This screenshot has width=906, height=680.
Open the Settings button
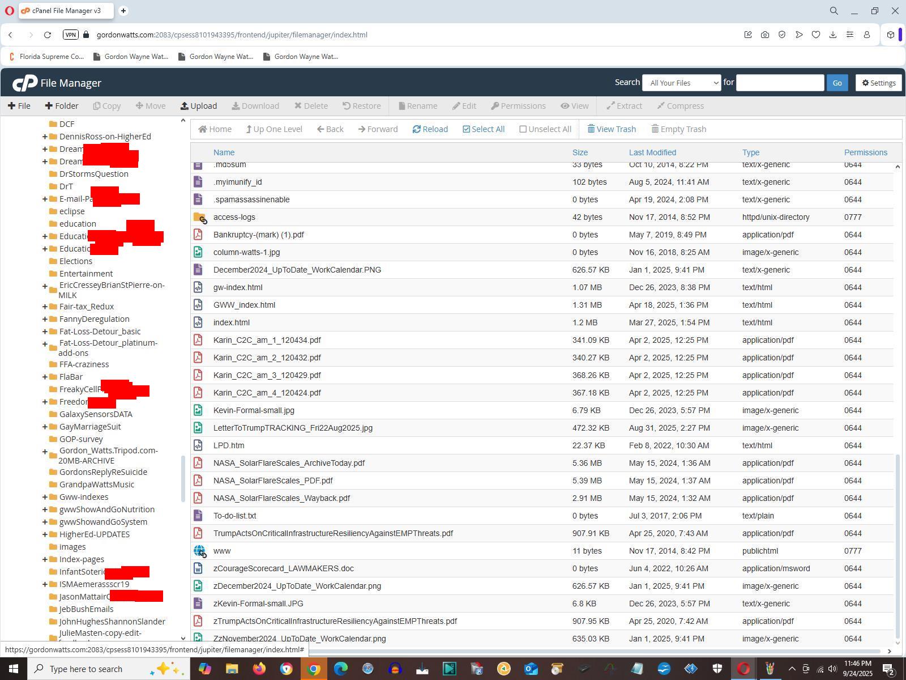point(878,83)
